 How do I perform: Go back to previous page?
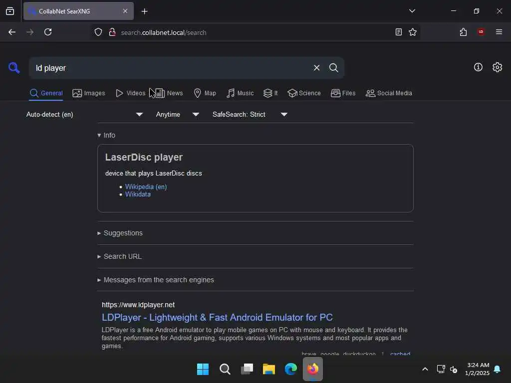[x=12, y=32]
